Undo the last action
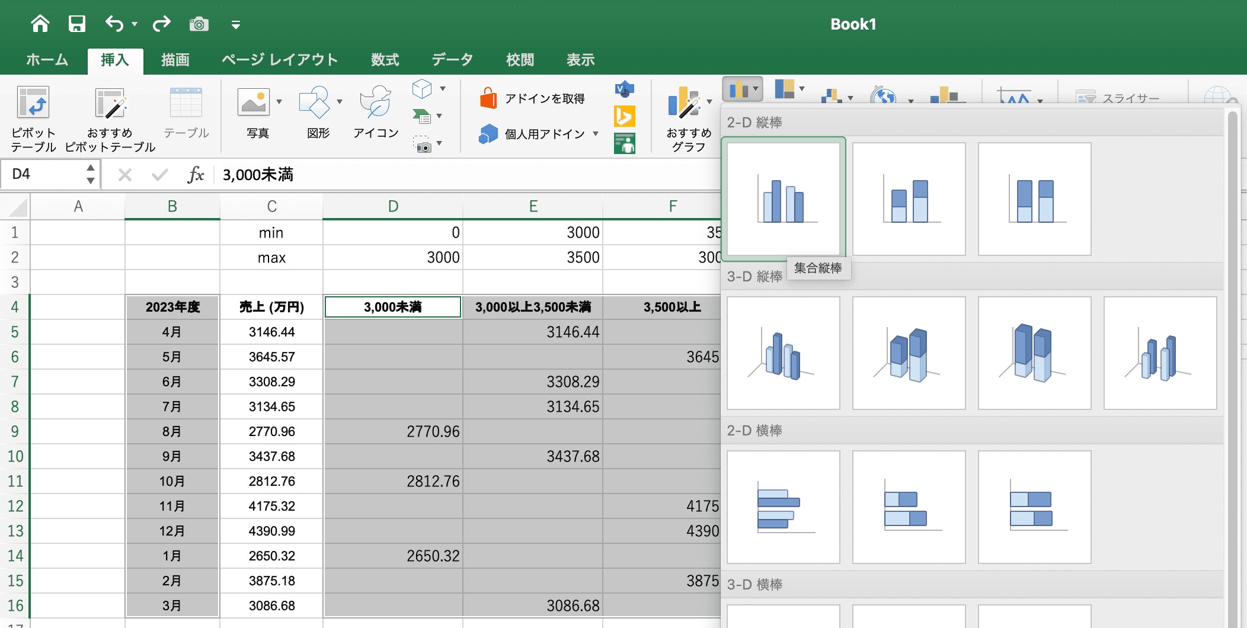The image size is (1247, 628). coord(114,24)
